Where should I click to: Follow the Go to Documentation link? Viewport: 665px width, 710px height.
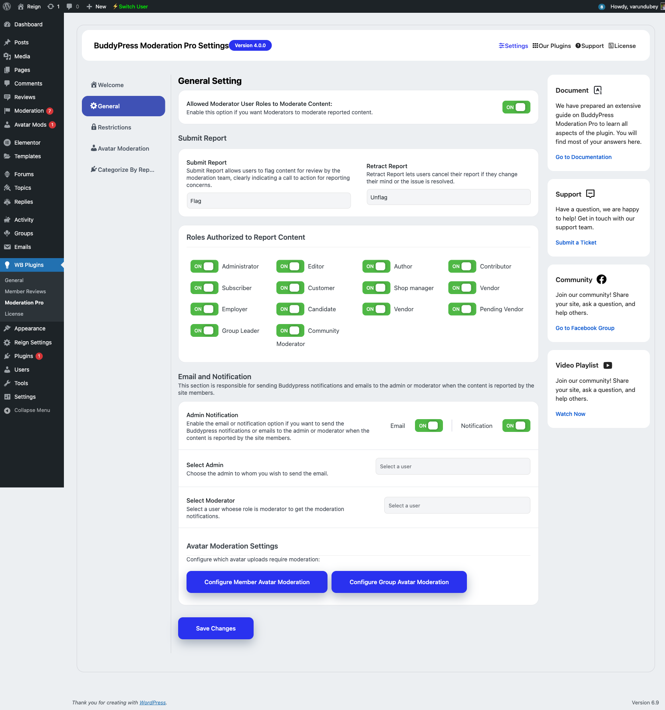[x=584, y=157]
